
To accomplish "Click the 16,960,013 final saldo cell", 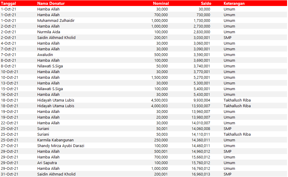I will click(202, 174).
